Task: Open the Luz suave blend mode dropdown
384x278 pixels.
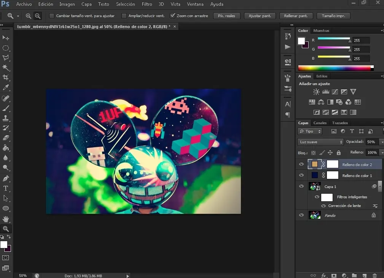Action: (320, 142)
